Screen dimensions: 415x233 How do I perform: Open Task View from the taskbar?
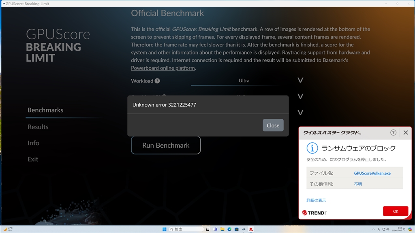(208, 229)
